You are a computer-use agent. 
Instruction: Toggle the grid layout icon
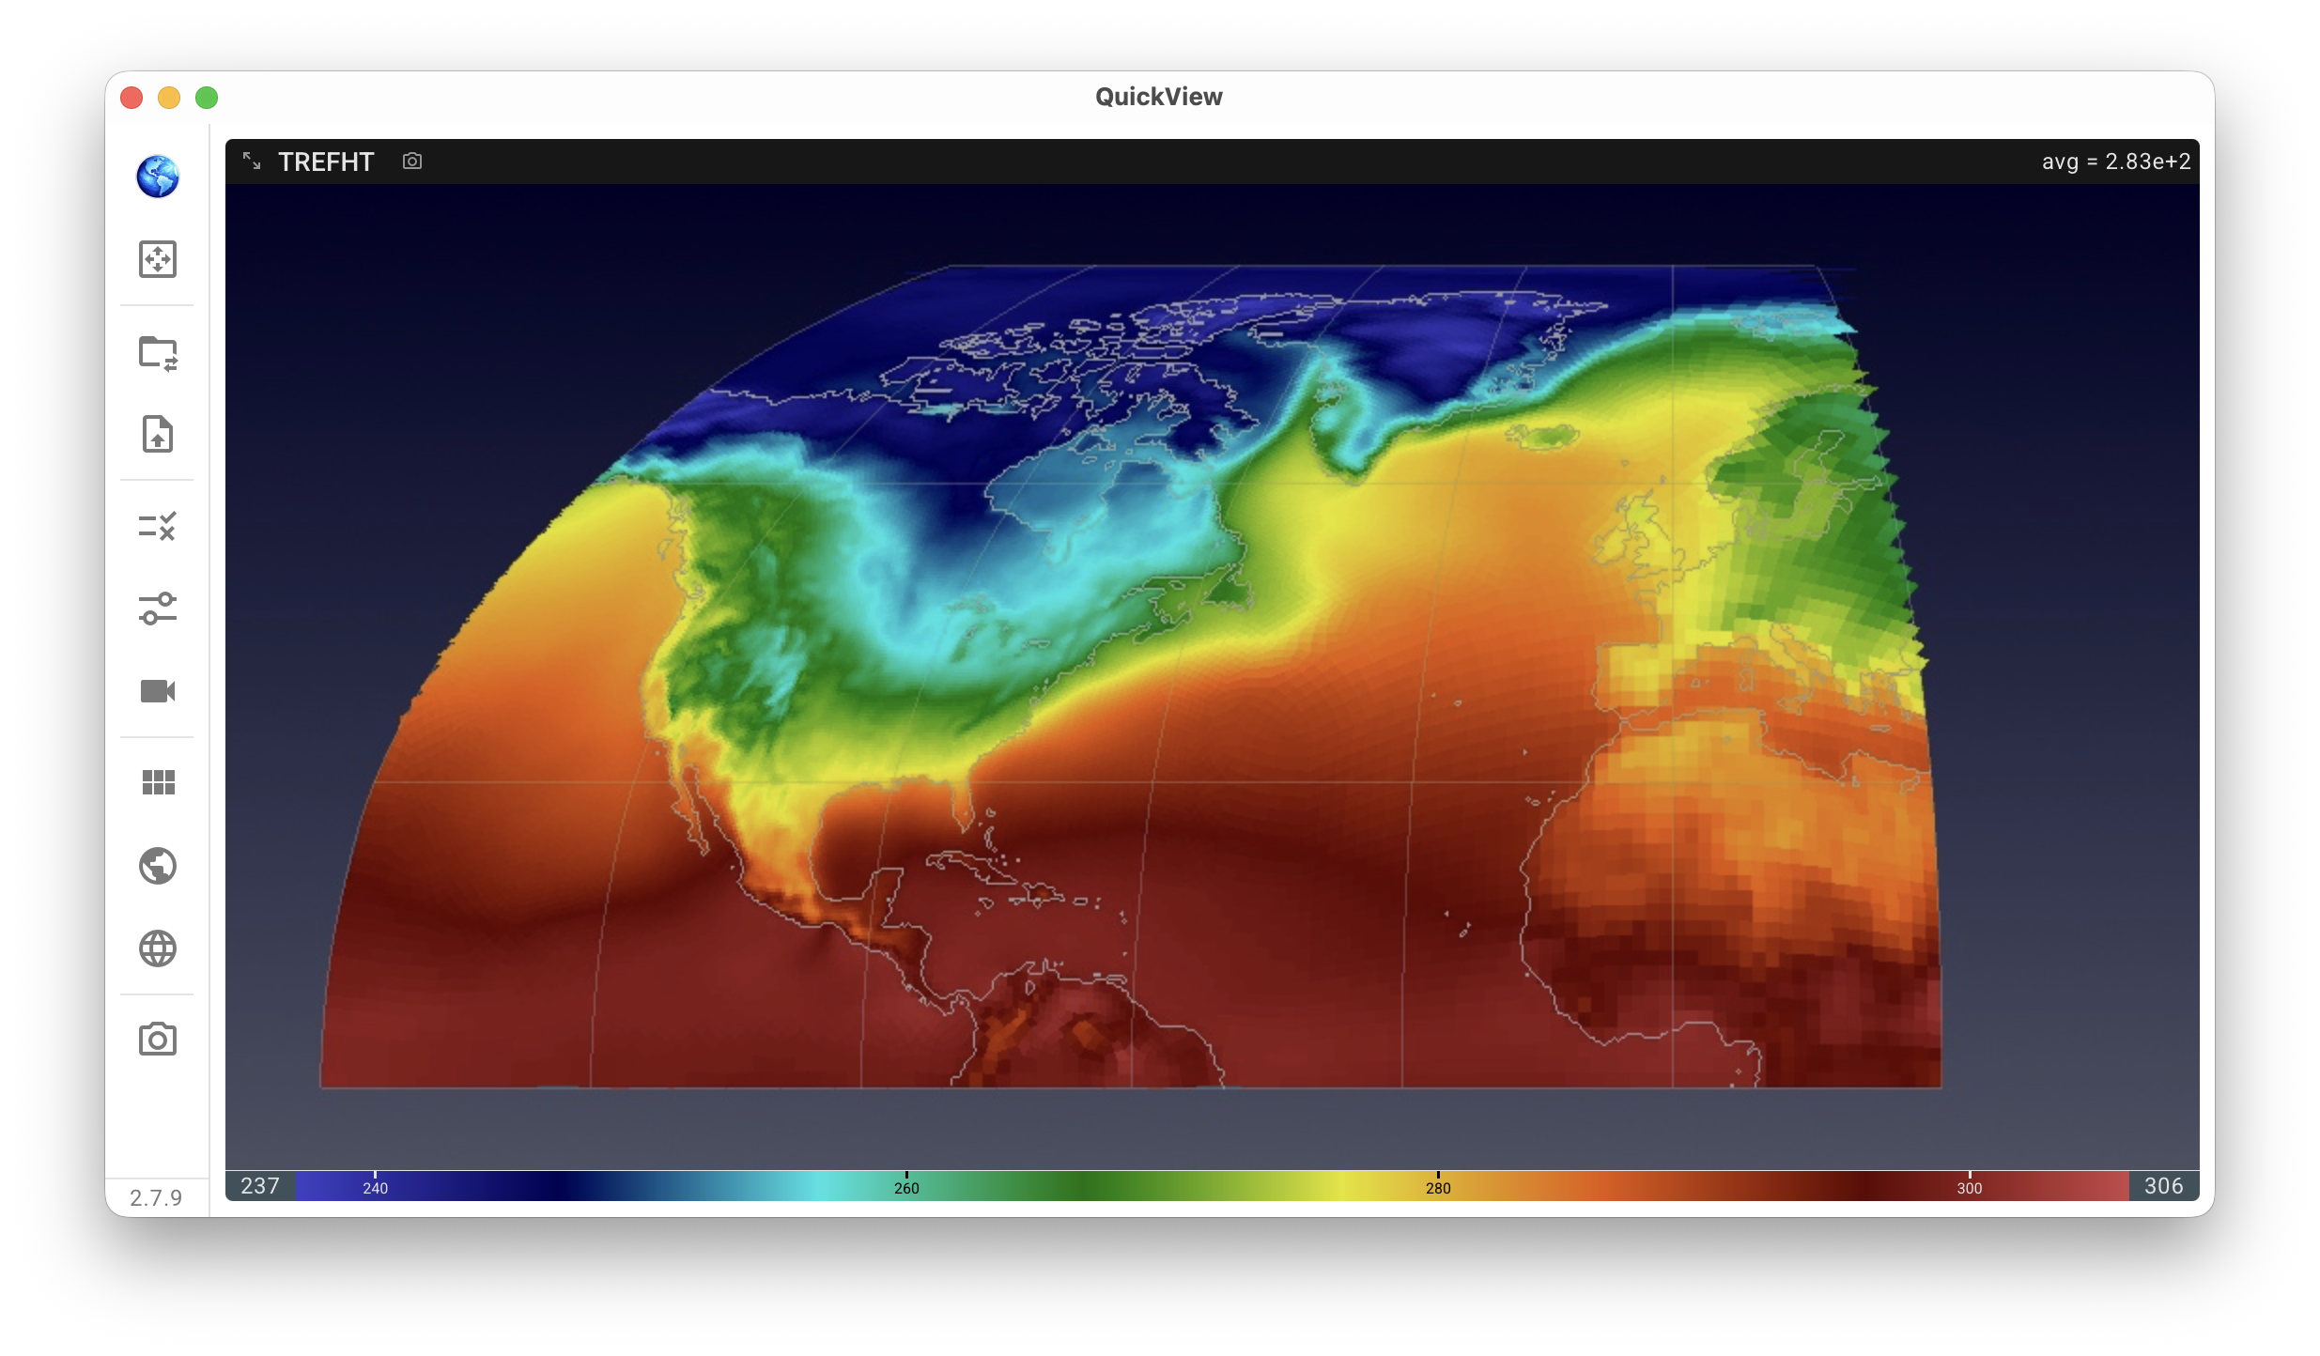tap(158, 782)
